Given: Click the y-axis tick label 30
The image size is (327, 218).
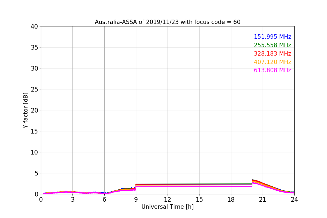Looking at the screenshot, I should tap(34, 68).
